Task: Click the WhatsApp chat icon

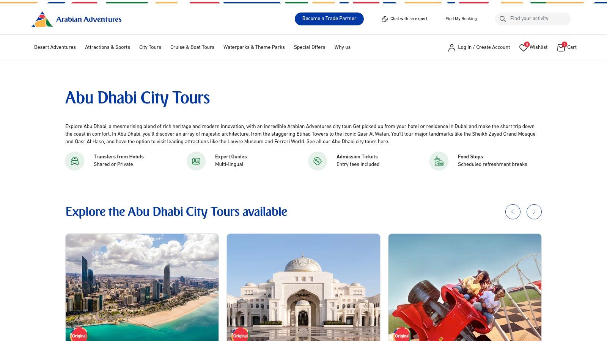Action: (385, 19)
